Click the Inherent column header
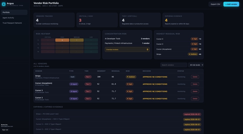This screenshot has width=243, height=134. click(101, 71)
